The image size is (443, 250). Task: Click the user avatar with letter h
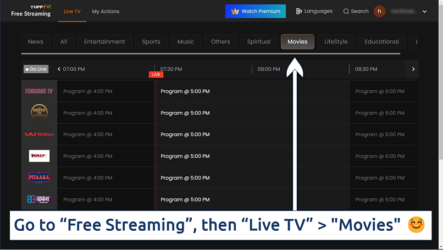click(x=379, y=12)
